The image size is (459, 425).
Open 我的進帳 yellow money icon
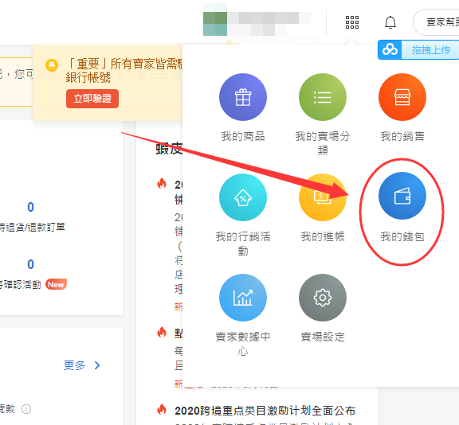click(323, 197)
